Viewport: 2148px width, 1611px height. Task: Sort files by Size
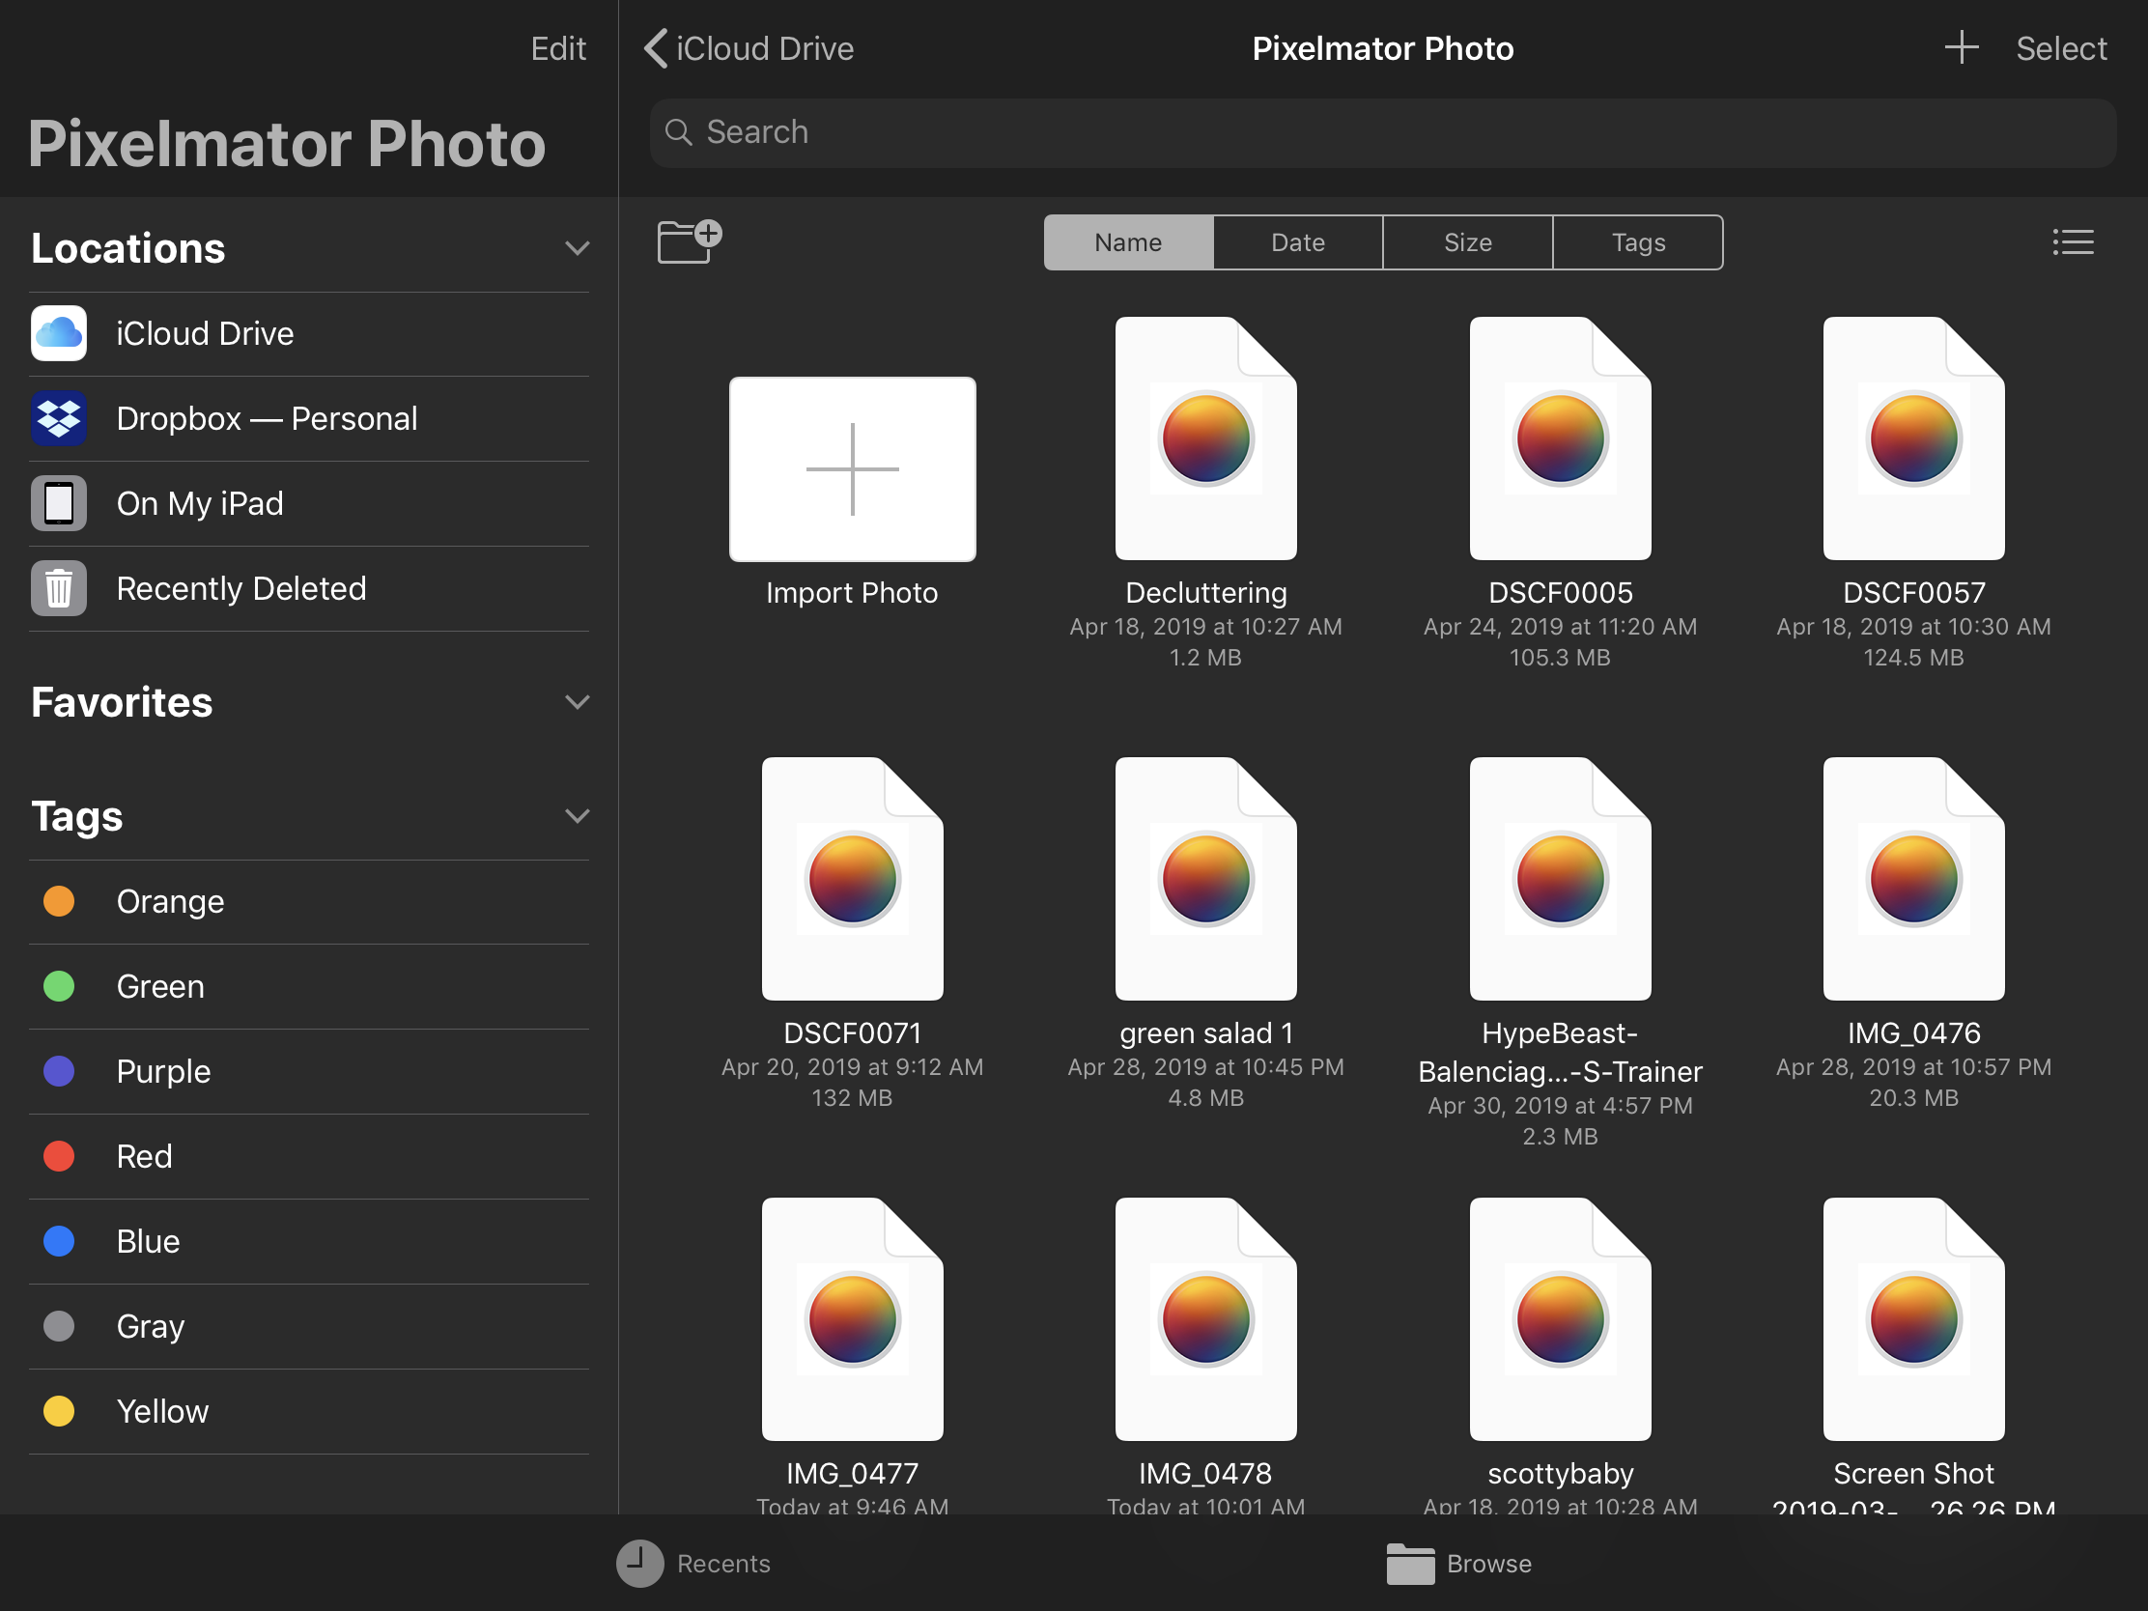[x=1467, y=242]
